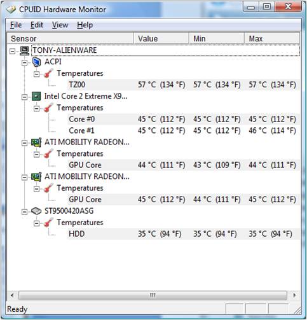
Task: Click the Sensor column header
Action: click(71, 38)
